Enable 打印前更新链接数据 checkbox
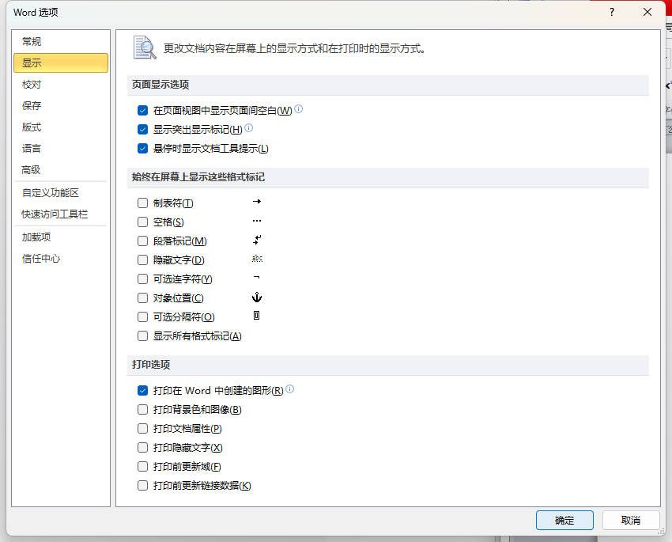The image size is (672, 542). (x=143, y=485)
